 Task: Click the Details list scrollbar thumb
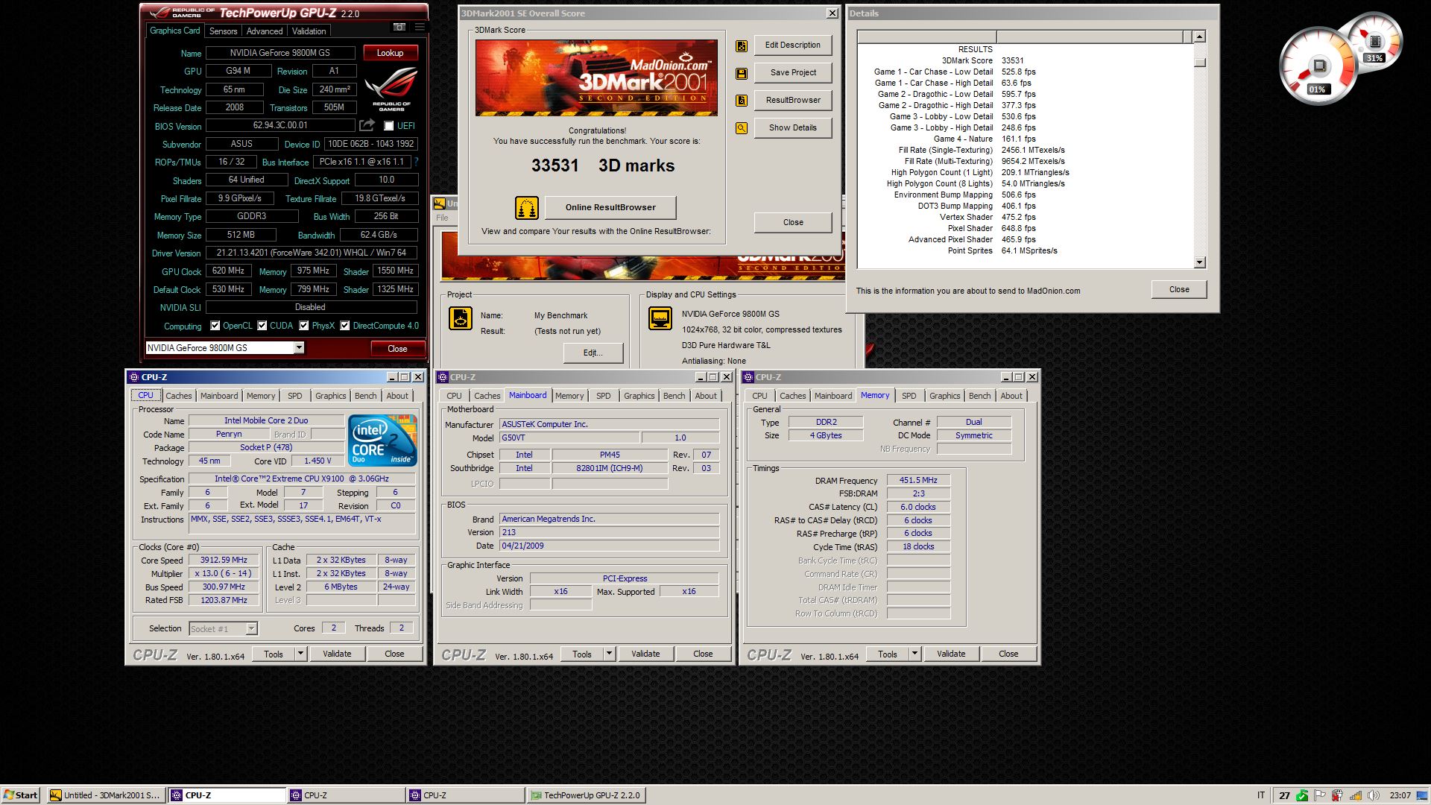1200,63
